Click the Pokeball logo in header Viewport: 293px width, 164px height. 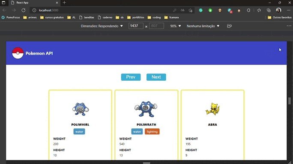18,53
